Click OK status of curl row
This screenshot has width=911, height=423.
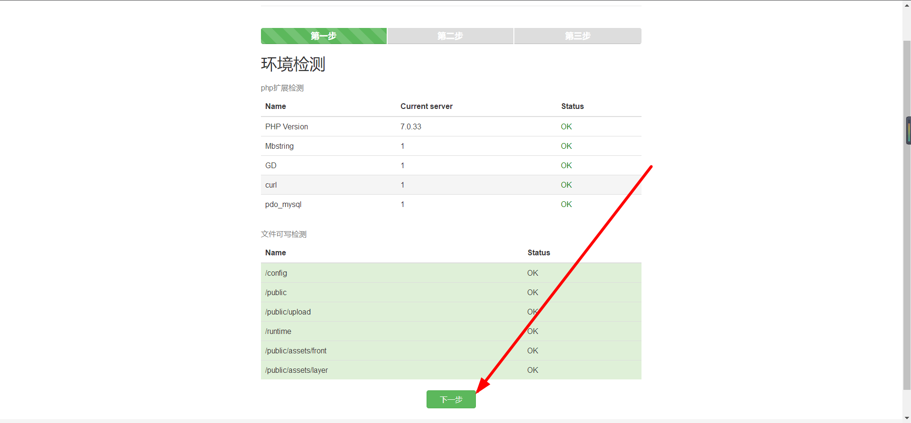[567, 185]
